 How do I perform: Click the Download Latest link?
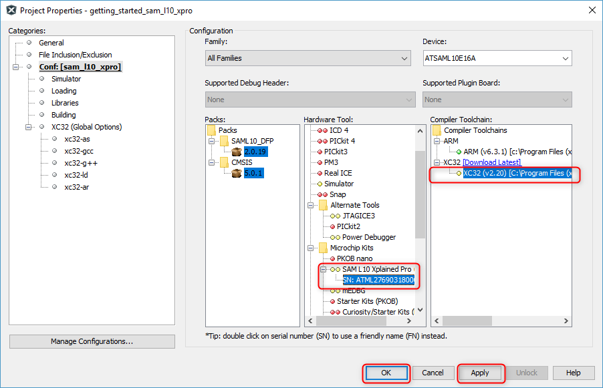[491, 162]
